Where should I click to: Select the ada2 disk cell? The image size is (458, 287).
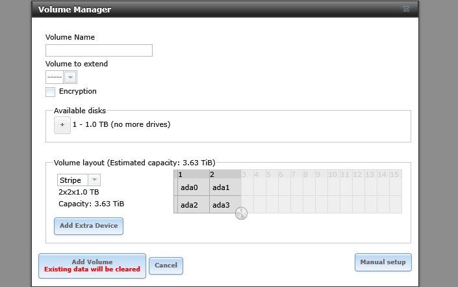[194, 205]
